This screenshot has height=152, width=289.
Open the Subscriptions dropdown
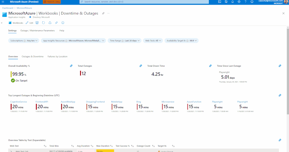pos(24,41)
